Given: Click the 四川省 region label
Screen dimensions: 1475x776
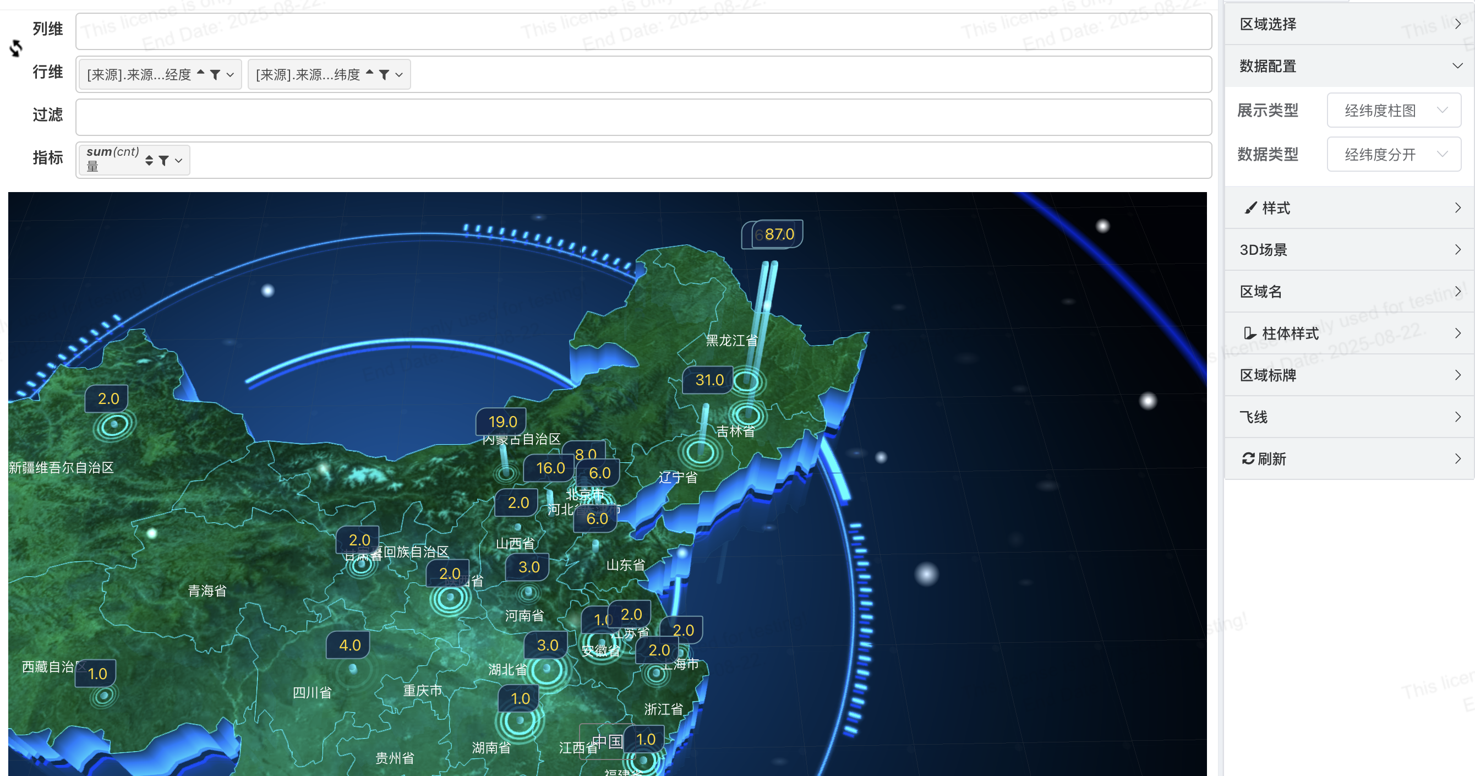Looking at the screenshot, I should click(x=312, y=693).
